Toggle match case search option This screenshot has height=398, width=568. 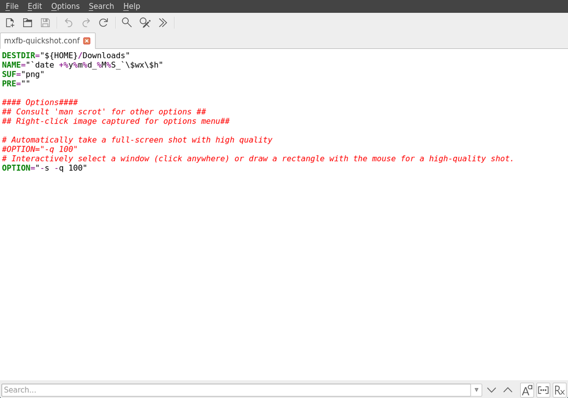click(x=527, y=390)
